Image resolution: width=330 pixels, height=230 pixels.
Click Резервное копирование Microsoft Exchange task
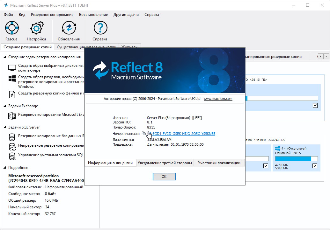tap(51, 115)
